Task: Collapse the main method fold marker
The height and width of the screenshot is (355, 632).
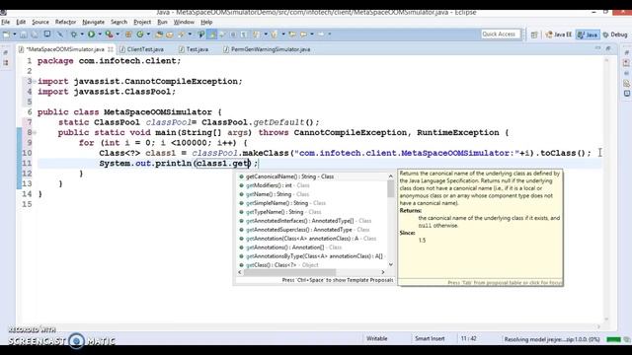Action: tap(35, 132)
